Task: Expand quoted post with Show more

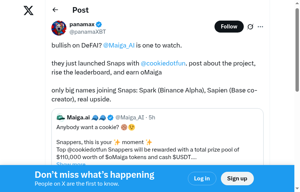Action: pyautogui.click(x=71, y=164)
